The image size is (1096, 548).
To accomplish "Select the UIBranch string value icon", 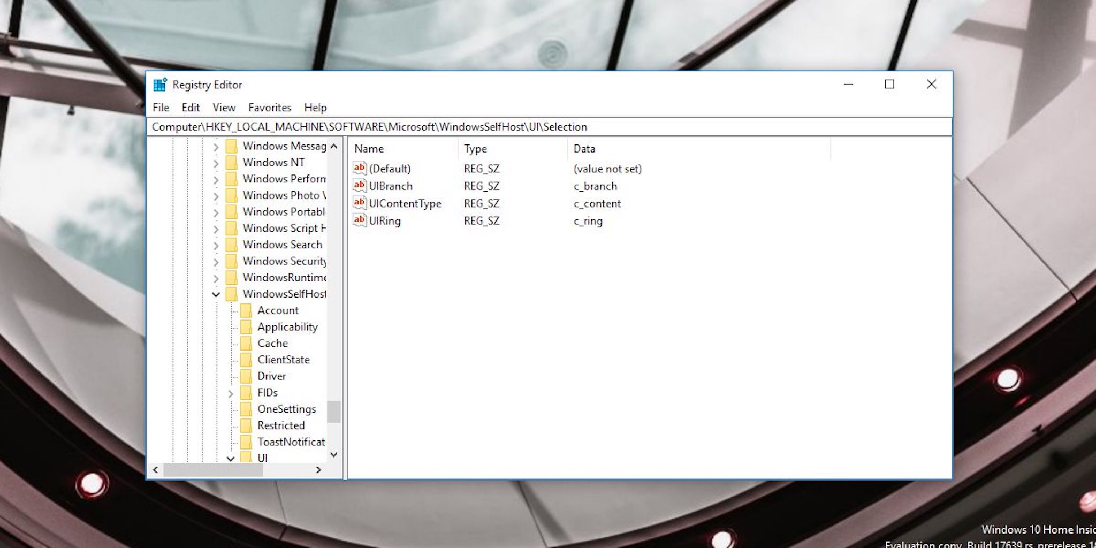I will 360,186.
